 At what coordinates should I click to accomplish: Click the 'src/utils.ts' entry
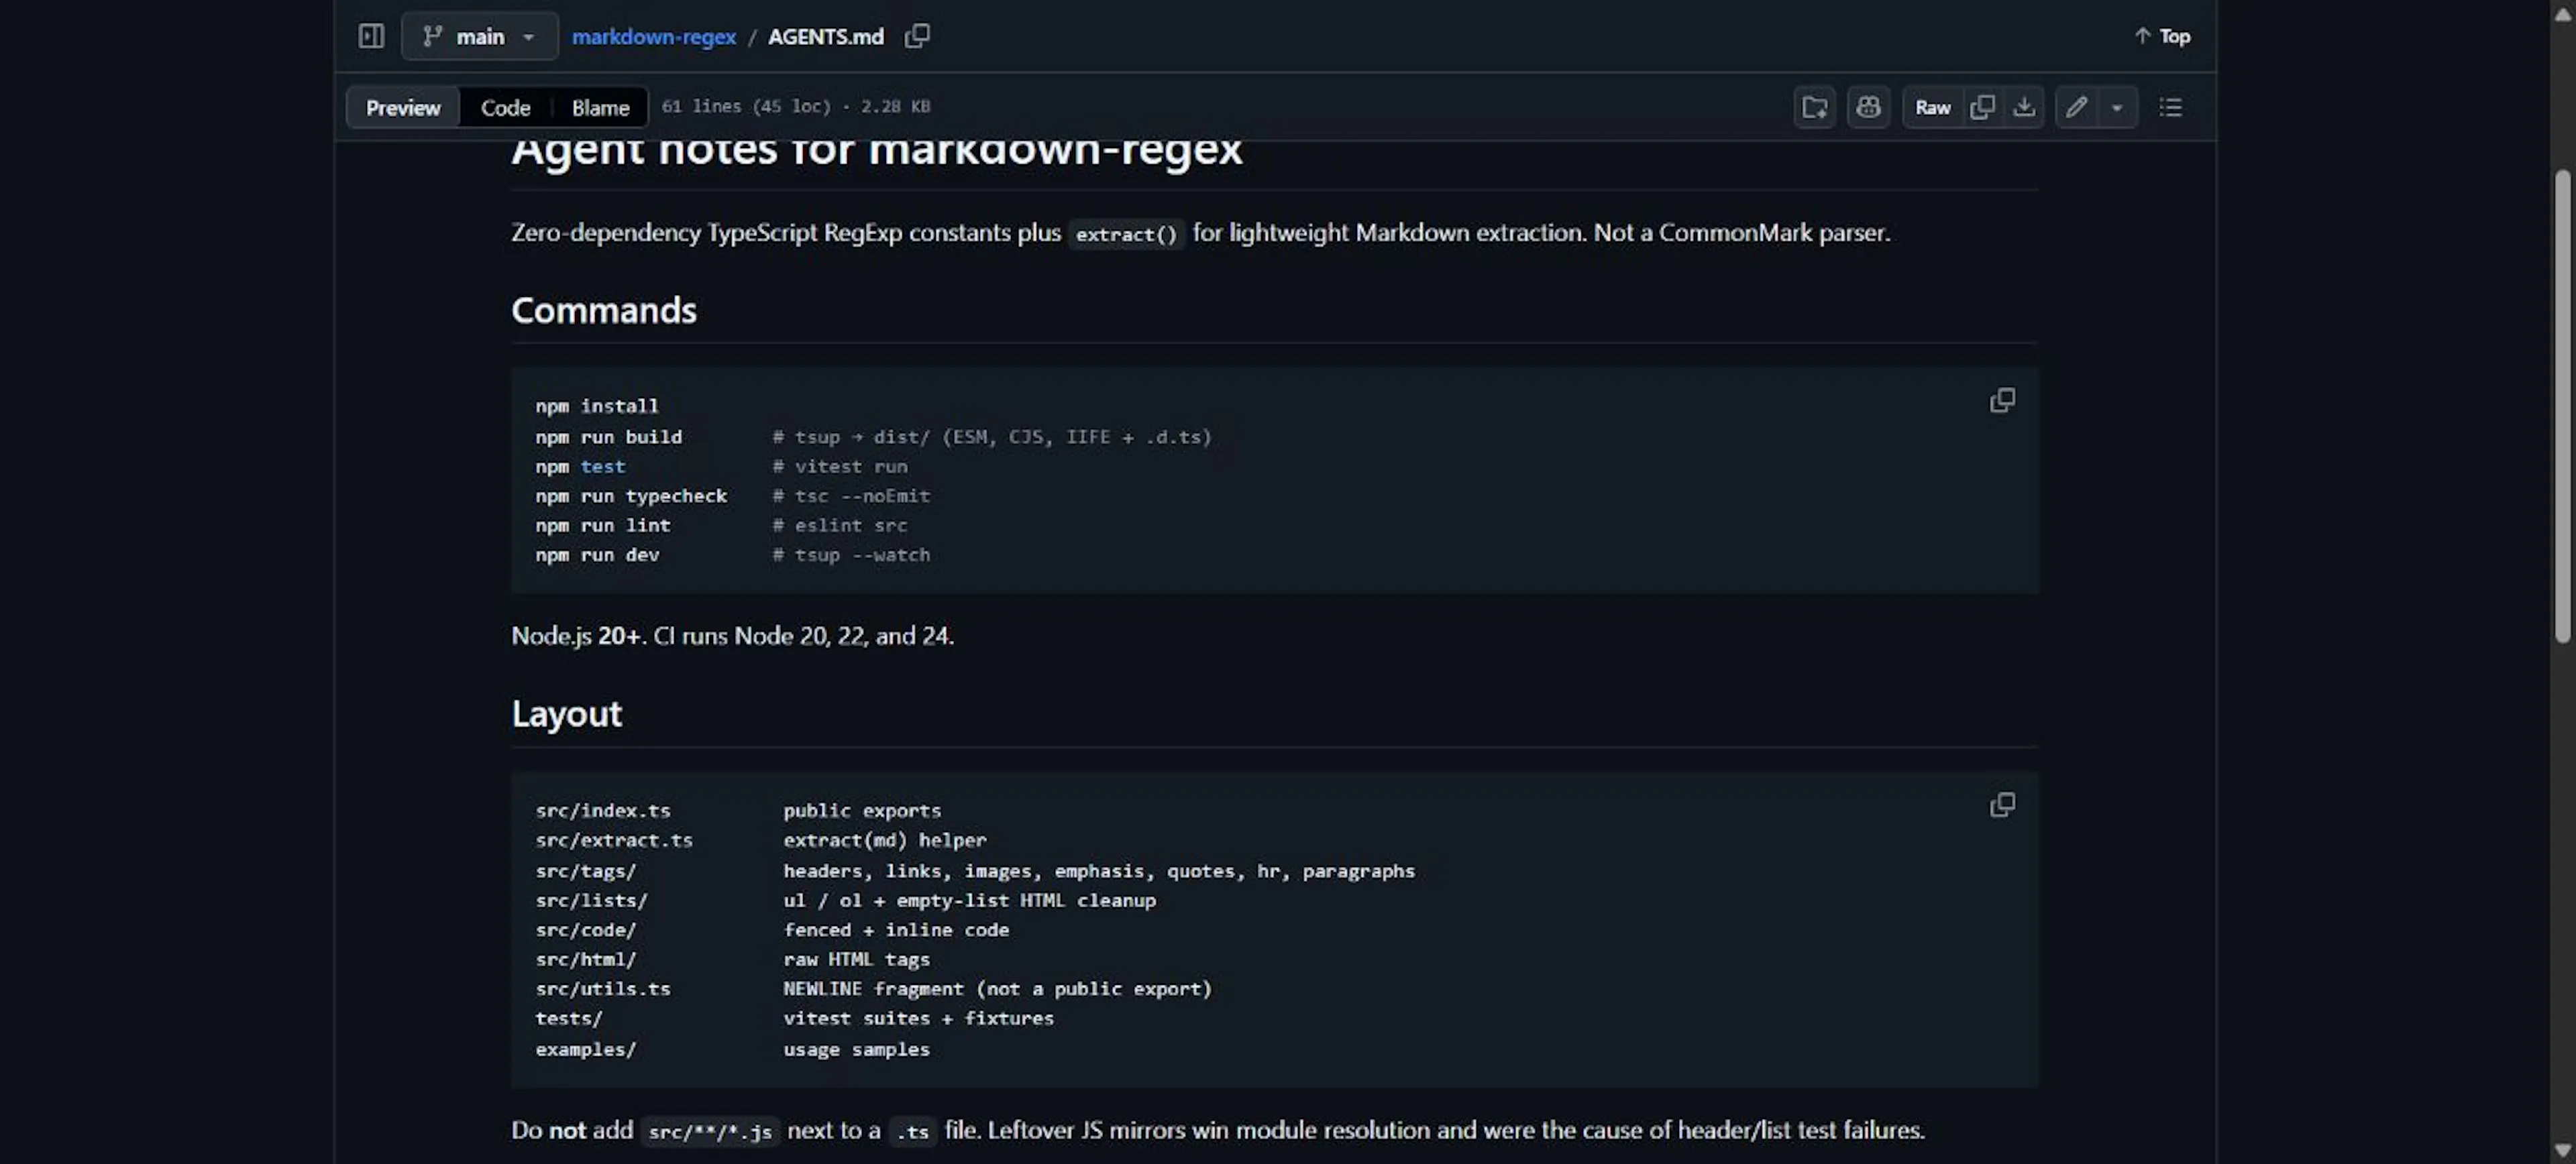(603, 989)
